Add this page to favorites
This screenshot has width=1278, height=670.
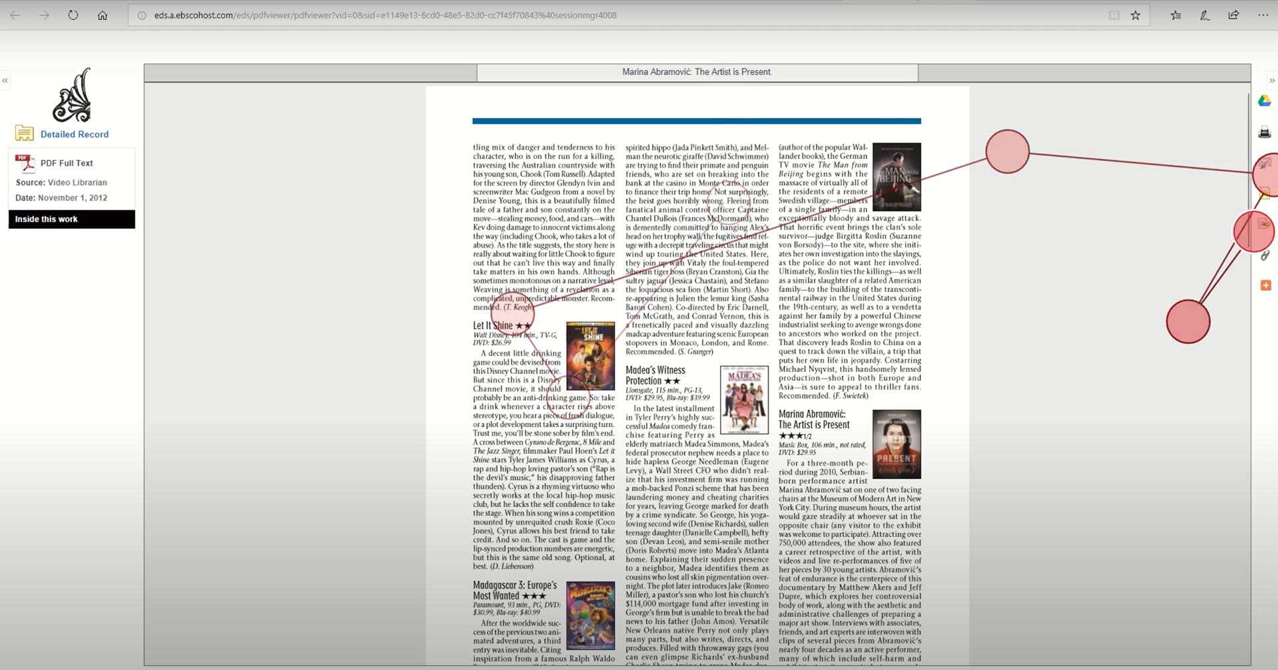click(1136, 15)
